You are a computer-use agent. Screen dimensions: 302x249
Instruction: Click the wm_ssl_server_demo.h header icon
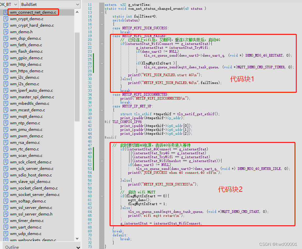[x=6, y=214]
